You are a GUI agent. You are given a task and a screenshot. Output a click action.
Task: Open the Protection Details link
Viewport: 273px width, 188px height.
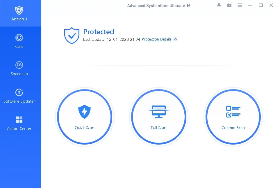pos(156,39)
